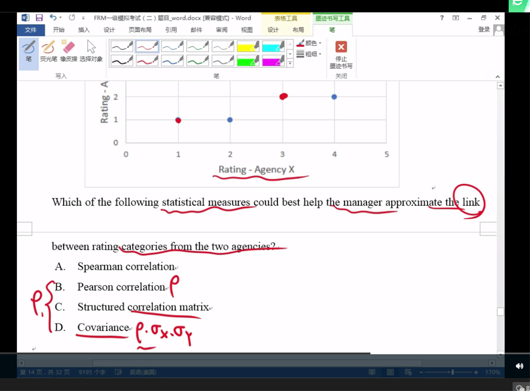
Task: Open the Undo history dropdown arrow
Action: pyautogui.click(x=61, y=17)
